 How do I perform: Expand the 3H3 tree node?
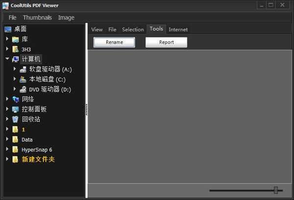tap(7, 49)
